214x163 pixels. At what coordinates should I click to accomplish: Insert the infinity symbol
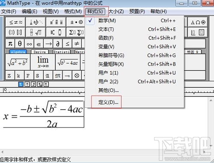29,44
